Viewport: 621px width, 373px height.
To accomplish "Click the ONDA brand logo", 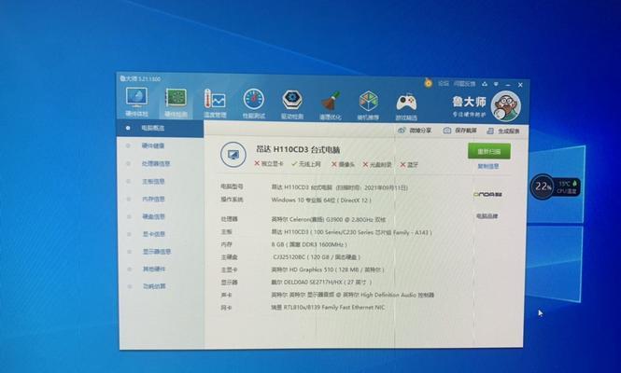I will (487, 195).
